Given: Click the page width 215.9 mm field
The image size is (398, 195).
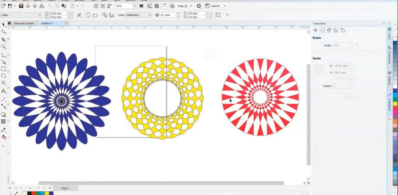Looking at the screenshot, I should [x=58, y=13].
